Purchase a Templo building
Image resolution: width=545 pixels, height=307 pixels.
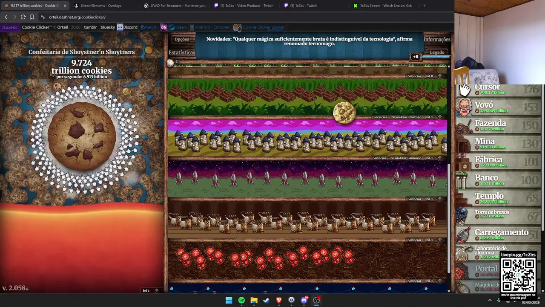click(x=498, y=199)
